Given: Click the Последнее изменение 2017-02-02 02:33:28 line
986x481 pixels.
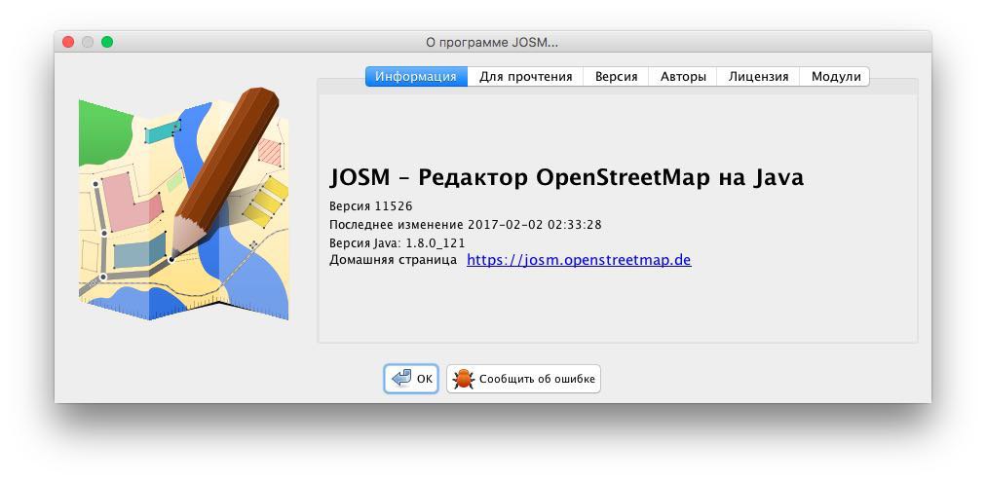Looking at the screenshot, I should (466, 225).
